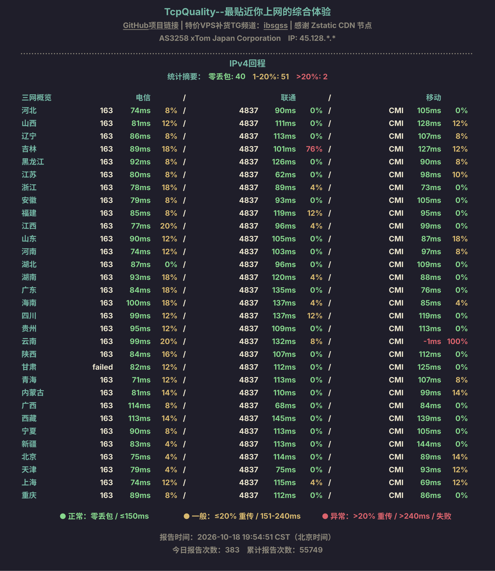Select the 重庆 province label

[x=29, y=495]
